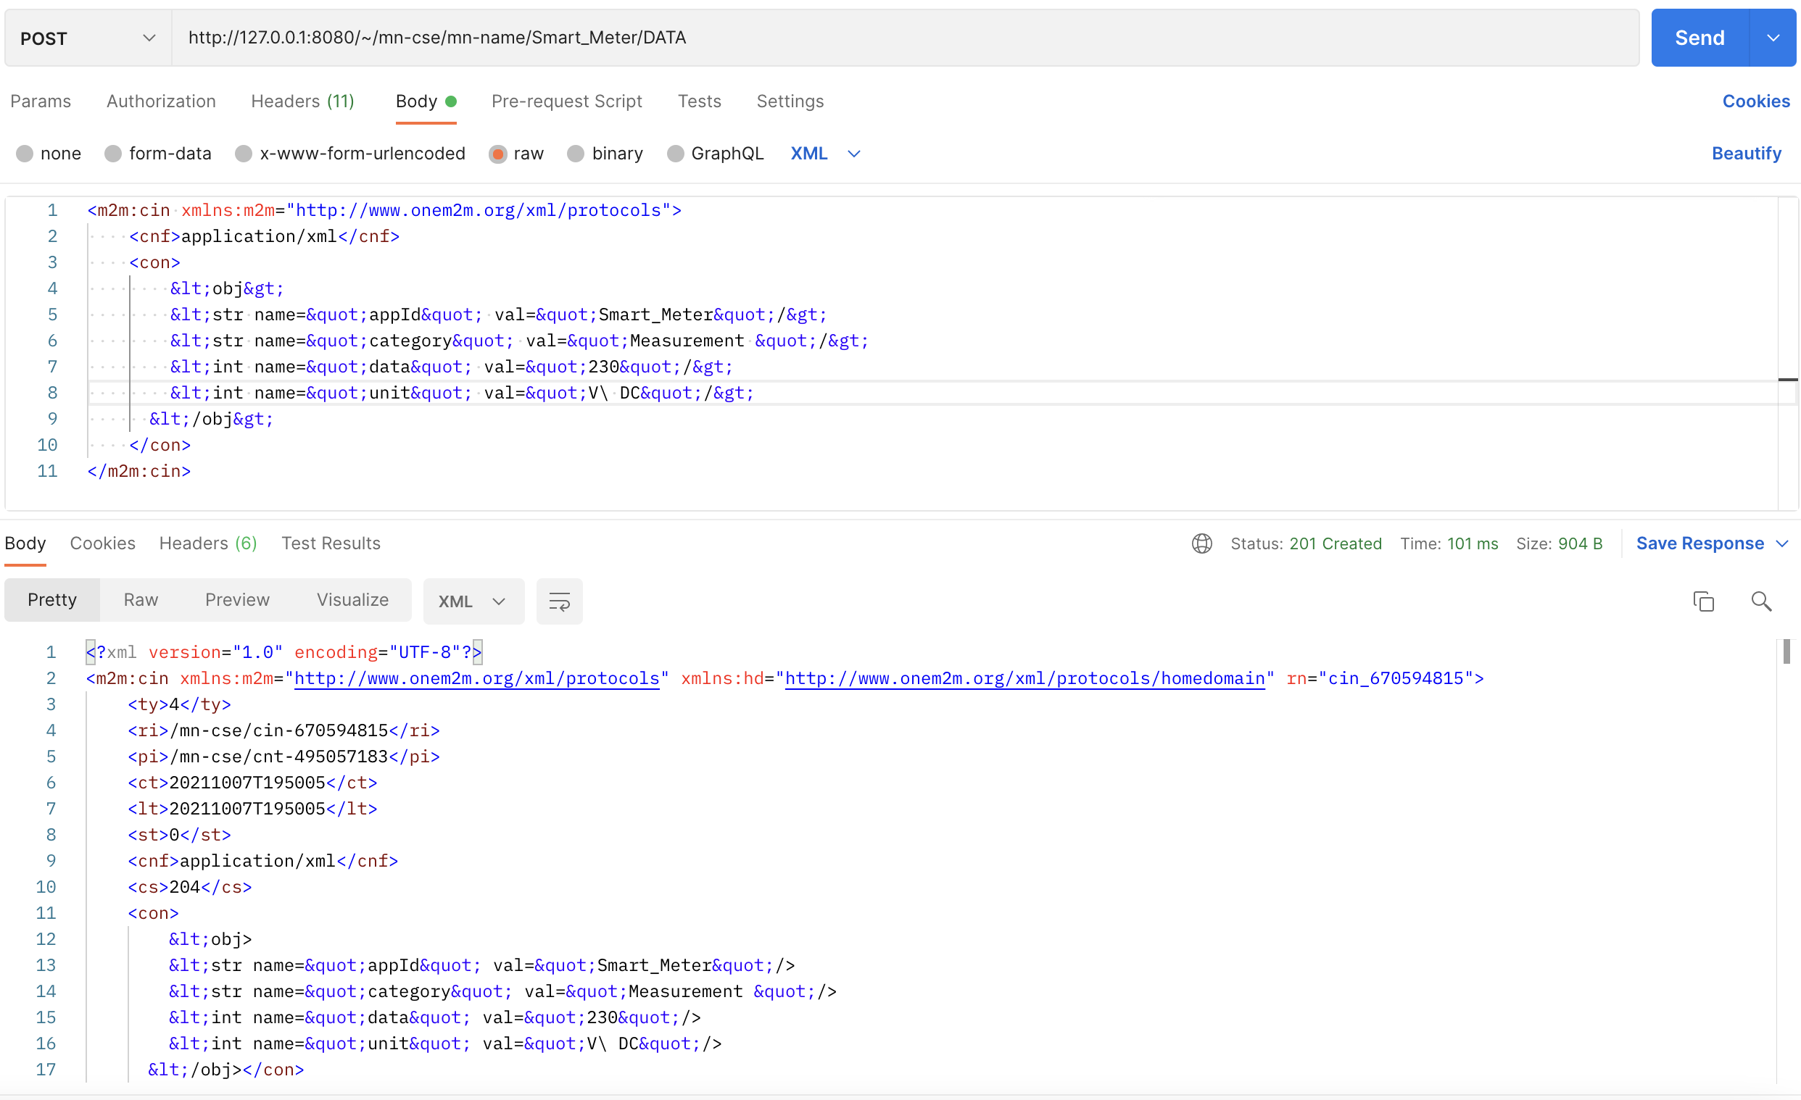Select the request Body tab

pos(426,101)
